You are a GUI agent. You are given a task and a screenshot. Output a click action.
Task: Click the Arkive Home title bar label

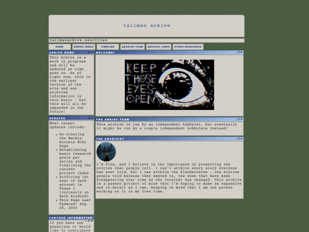61,53
